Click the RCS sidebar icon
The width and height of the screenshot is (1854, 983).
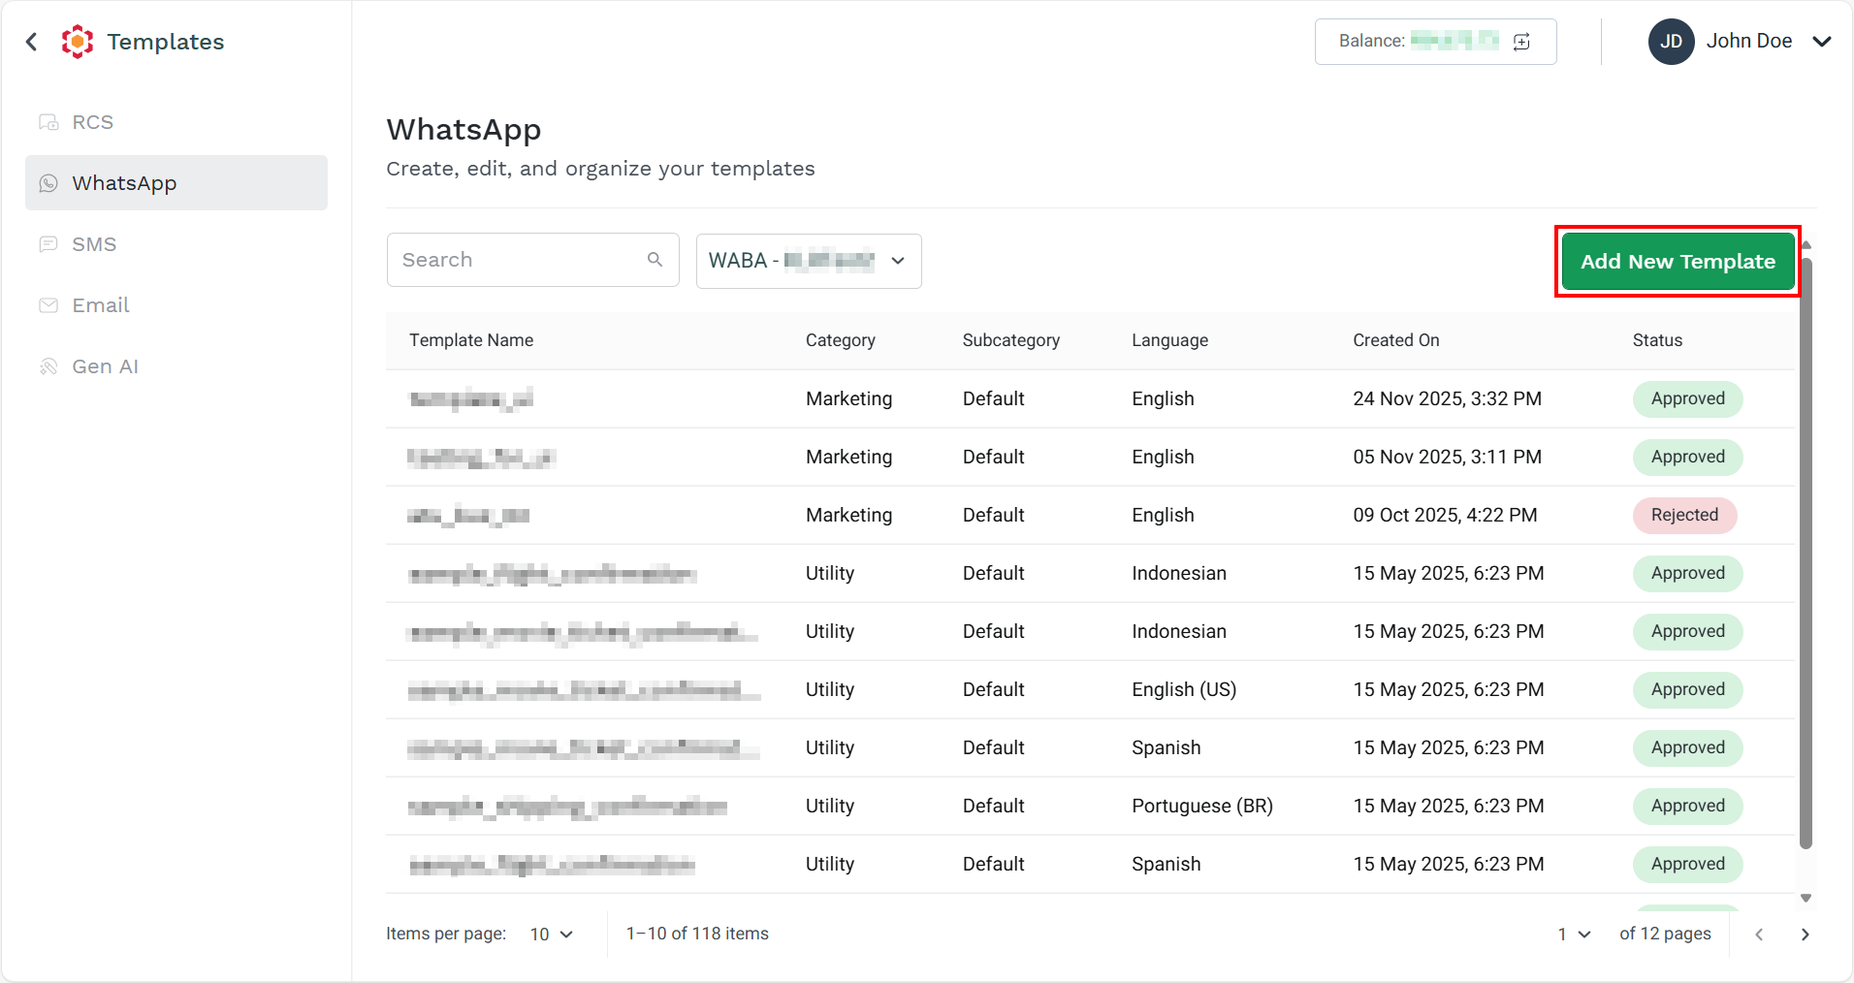click(x=48, y=122)
